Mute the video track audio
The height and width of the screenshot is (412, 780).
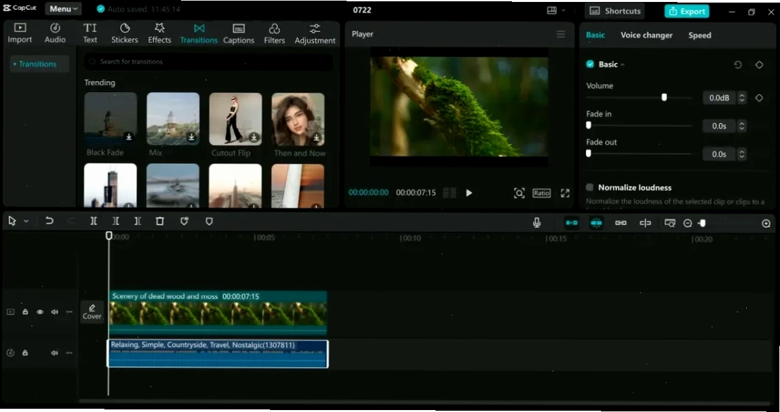tap(55, 312)
